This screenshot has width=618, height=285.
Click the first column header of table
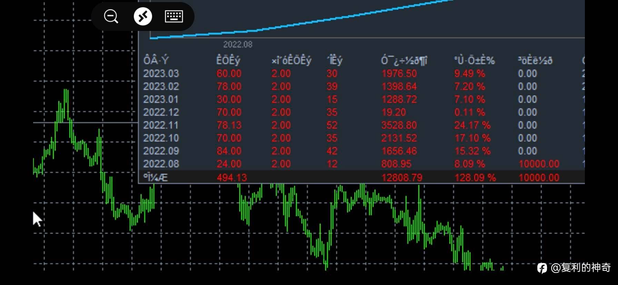point(156,61)
